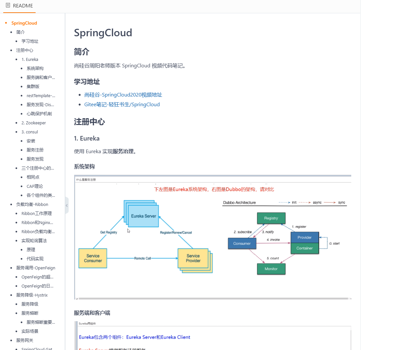Open the README tab
This screenshot has height=350, width=404.
click(19, 6)
